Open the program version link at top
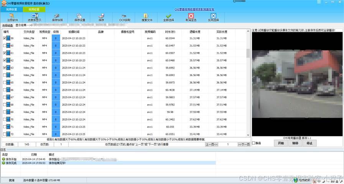 pyautogui.click(x=194, y=10)
